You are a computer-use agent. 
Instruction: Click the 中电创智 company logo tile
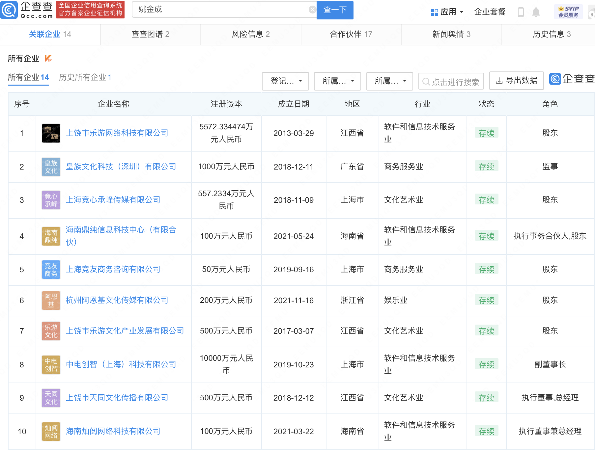(x=51, y=365)
